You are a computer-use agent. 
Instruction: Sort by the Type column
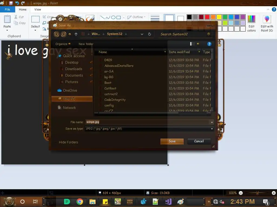pos(206,52)
